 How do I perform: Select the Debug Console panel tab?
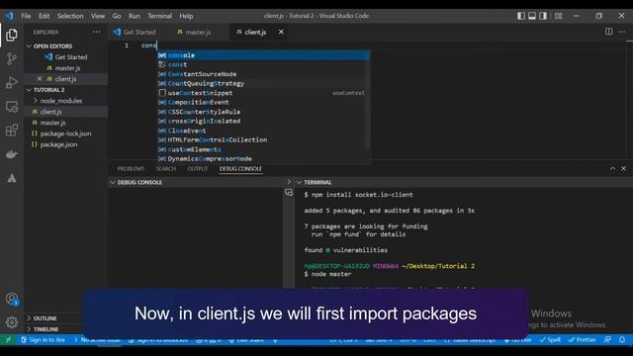click(240, 169)
